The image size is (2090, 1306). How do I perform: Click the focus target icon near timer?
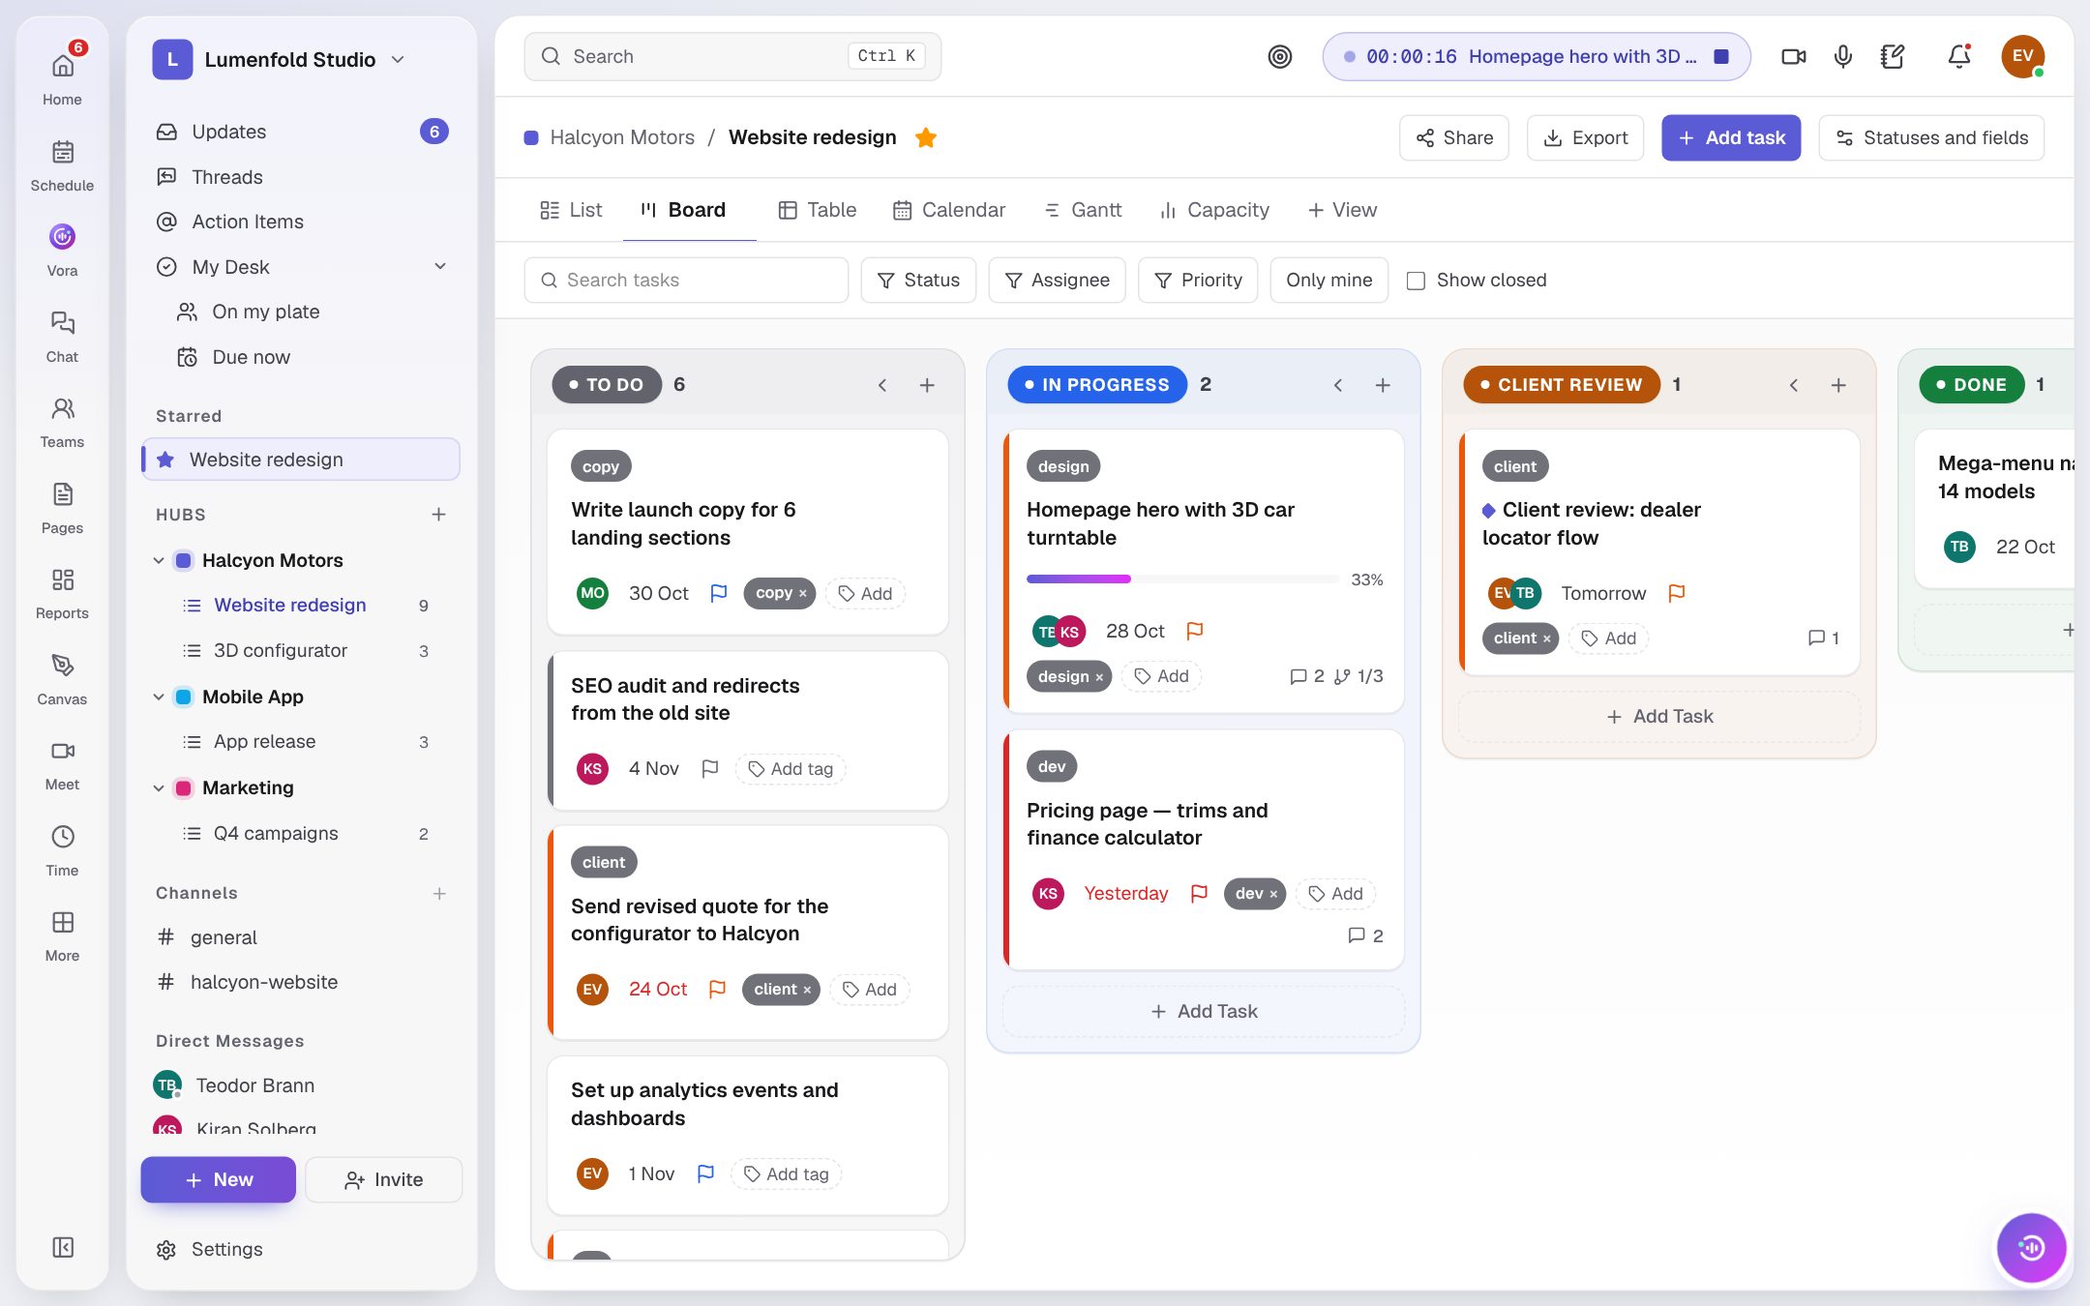click(x=1279, y=56)
